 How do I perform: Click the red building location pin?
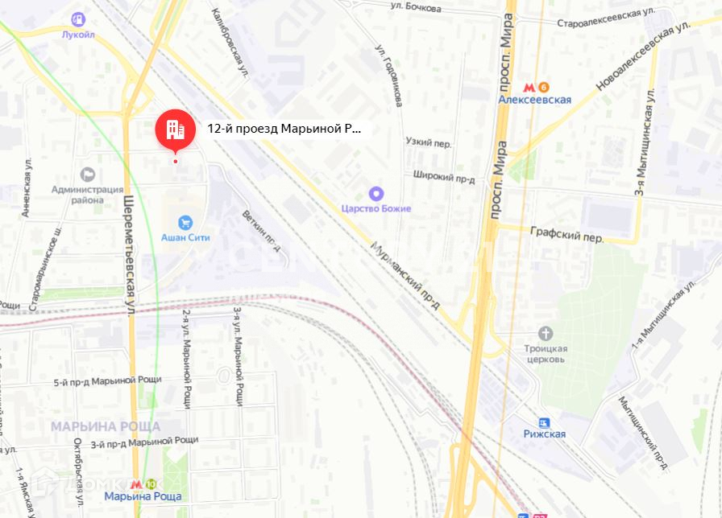click(x=176, y=131)
